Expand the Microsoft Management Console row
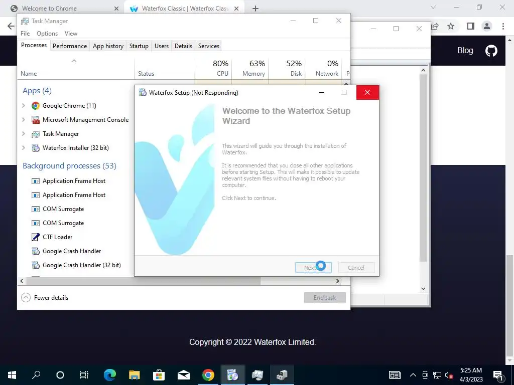This screenshot has height=385, width=514. (x=23, y=119)
